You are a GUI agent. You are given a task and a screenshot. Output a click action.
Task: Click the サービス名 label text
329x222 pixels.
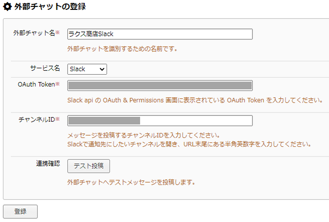coord(45,68)
